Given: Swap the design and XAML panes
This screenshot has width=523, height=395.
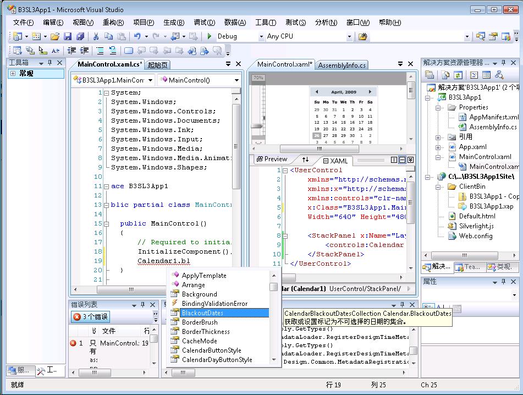Looking at the screenshot, I should (306, 160).
